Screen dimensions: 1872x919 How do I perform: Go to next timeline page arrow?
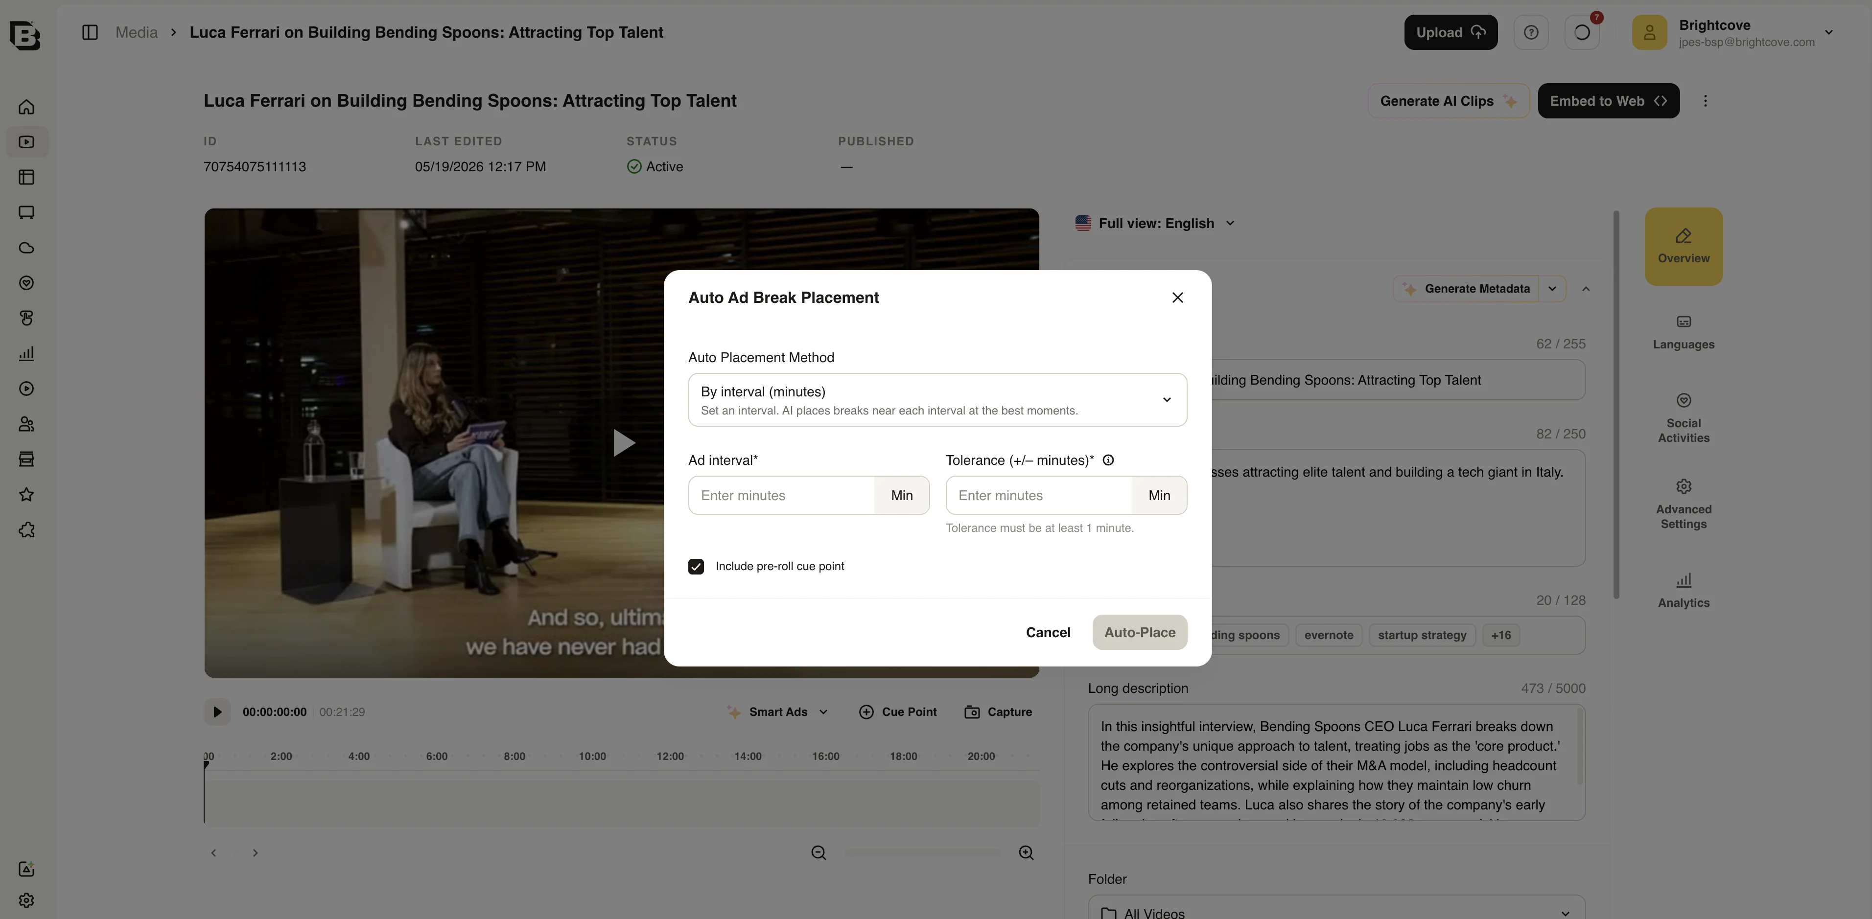pyautogui.click(x=255, y=853)
